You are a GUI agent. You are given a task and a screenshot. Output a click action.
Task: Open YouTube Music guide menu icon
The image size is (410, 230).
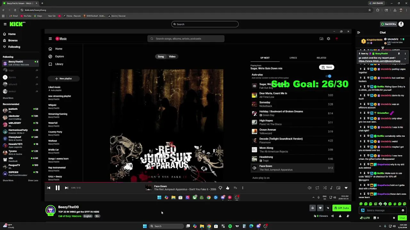point(50,39)
